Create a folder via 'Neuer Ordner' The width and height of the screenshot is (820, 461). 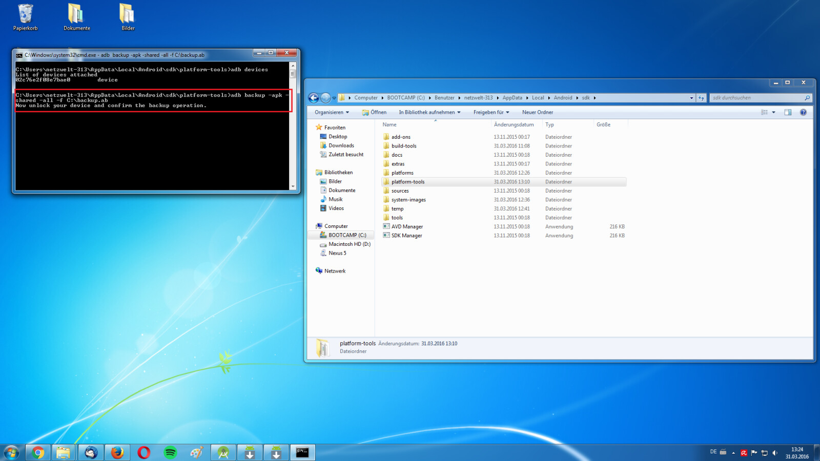pyautogui.click(x=537, y=112)
